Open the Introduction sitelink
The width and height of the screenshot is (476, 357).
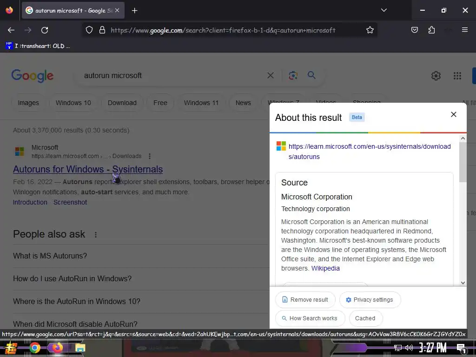(30, 202)
